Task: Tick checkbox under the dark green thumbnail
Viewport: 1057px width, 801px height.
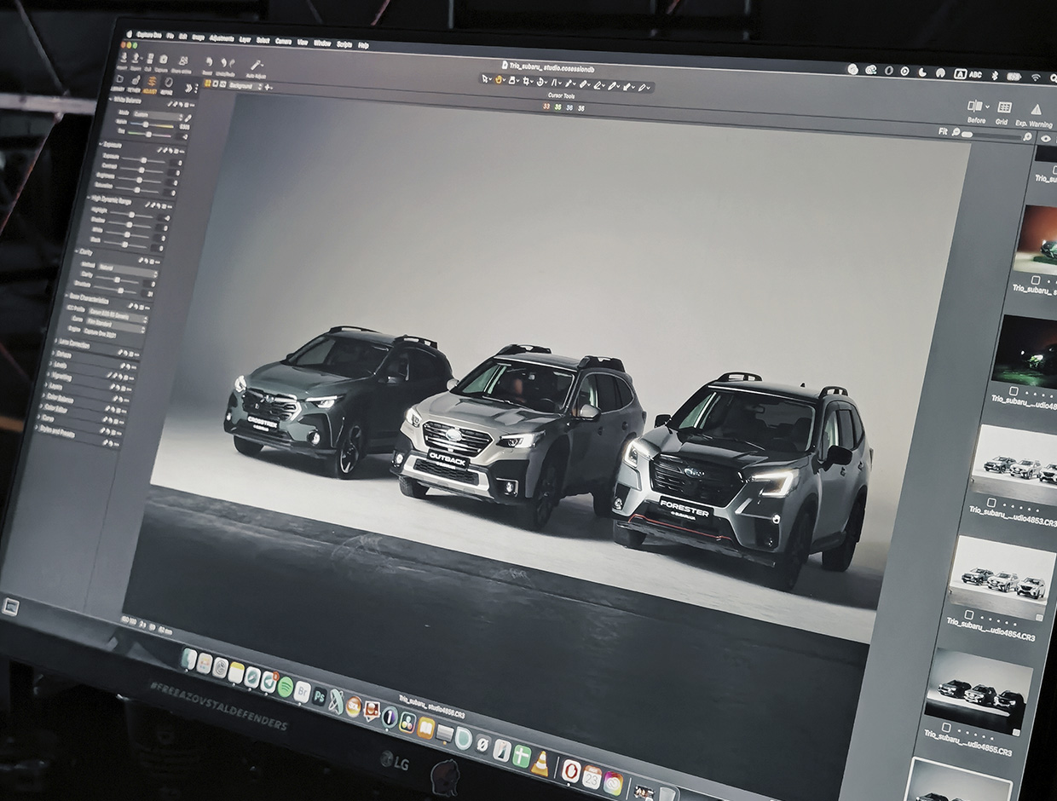Action: click(1014, 389)
